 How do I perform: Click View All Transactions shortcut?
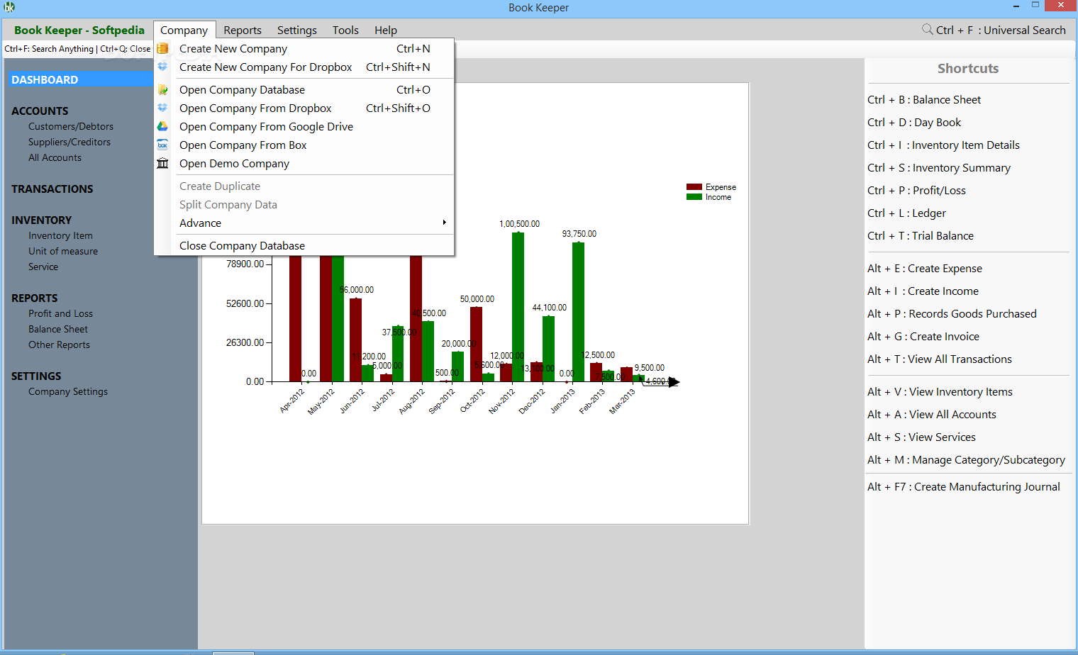940,359
